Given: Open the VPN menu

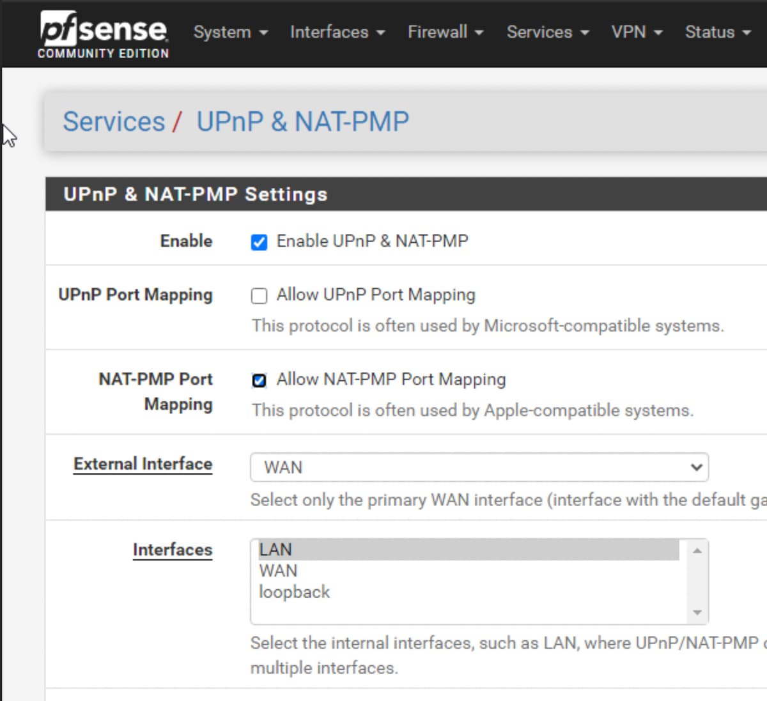Looking at the screenshot, I should tap(630, 32).
